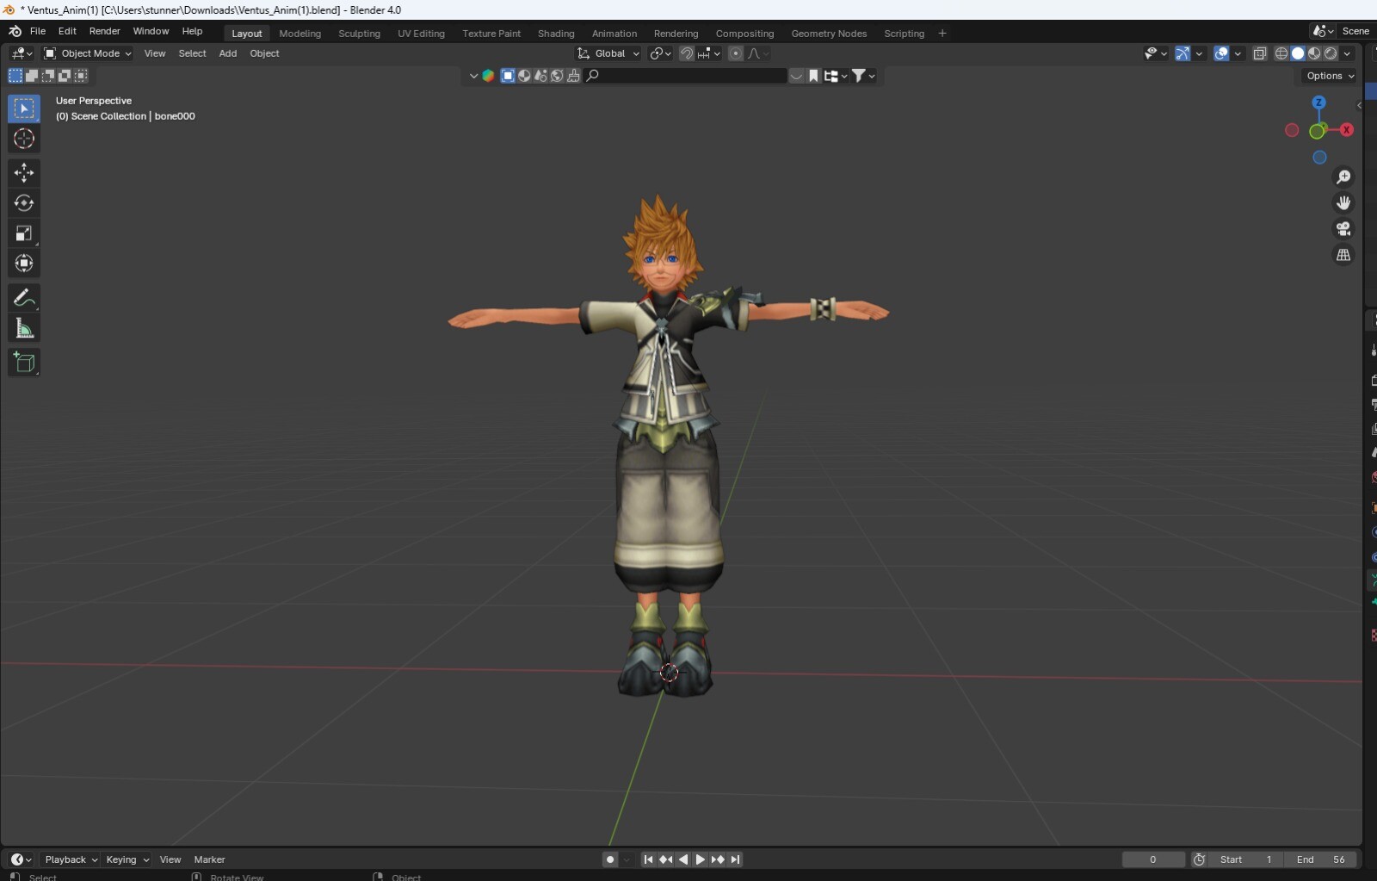Screen dimensions: 1377x881
Task: Open the Global transform orientation dropdown
Action: pyautogui.click(x=608, y=53)
